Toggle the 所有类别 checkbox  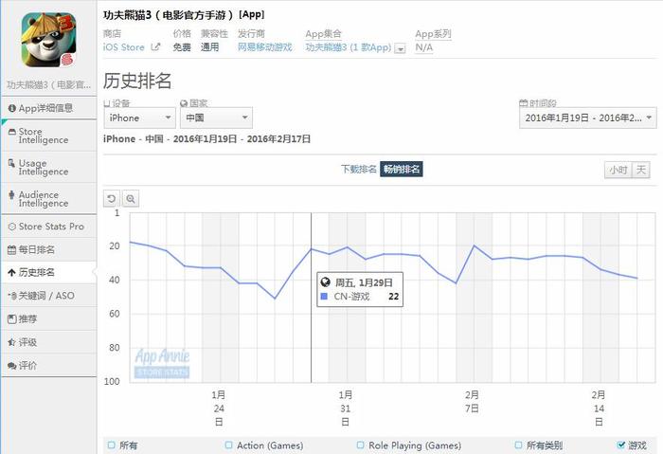(519, 445)
